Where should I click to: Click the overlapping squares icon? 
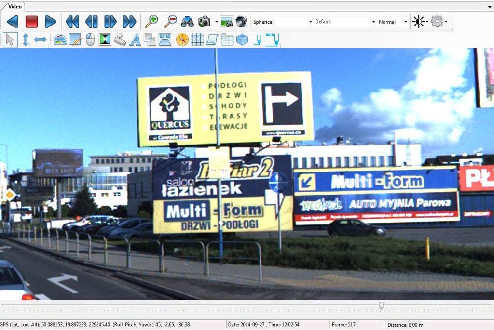[x=150, y=40]
